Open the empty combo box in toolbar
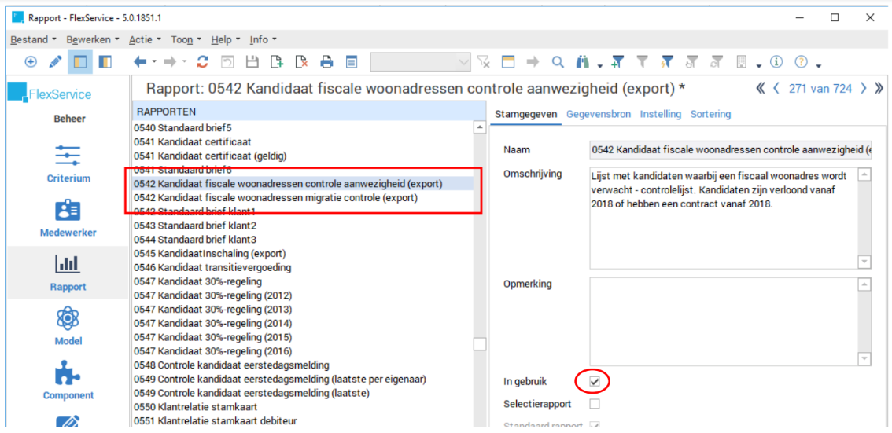 [420, 62]
